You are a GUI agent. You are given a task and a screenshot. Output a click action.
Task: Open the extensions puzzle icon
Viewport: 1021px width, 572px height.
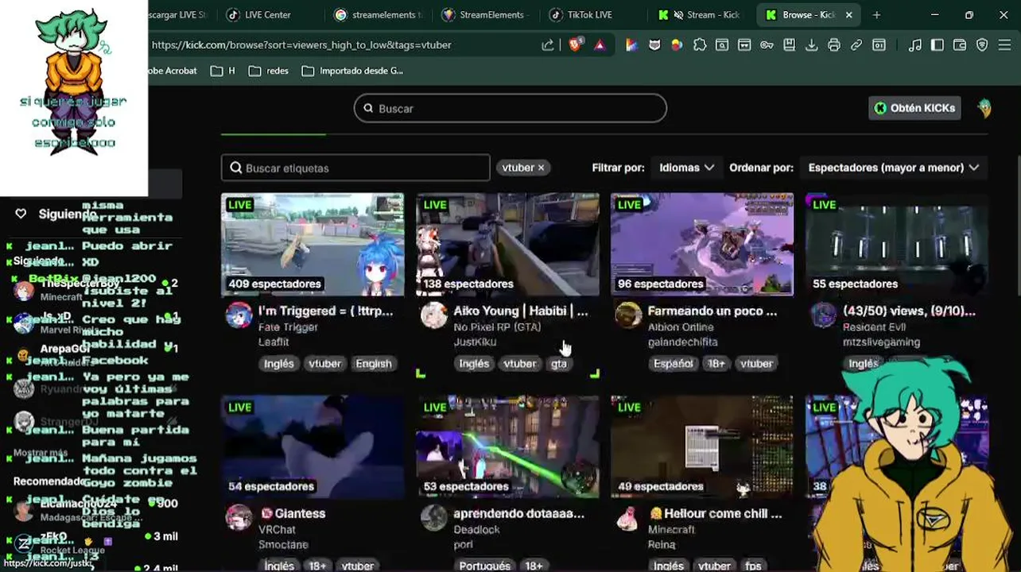pyautogui.click(x=700, y=45)
